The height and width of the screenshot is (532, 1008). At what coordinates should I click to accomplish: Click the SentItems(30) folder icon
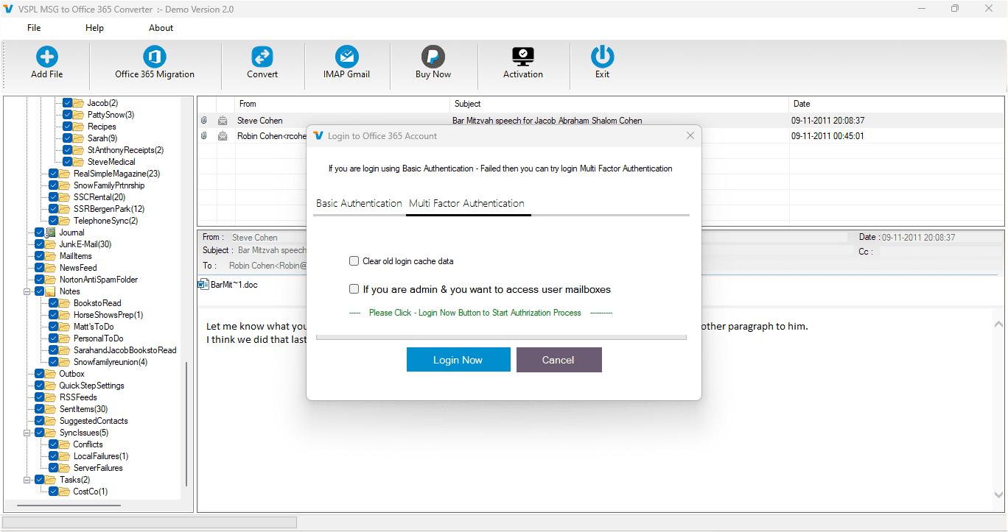(51, 409)
